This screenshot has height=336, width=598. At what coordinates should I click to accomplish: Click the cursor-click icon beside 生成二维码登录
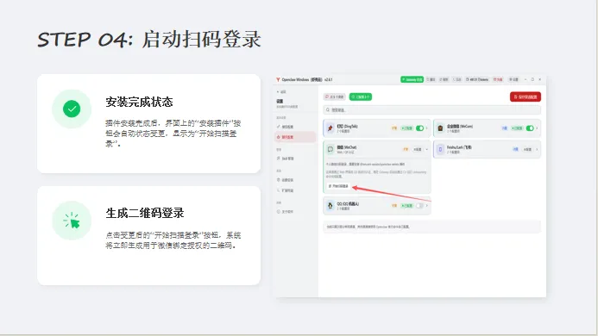pos(72,221)
